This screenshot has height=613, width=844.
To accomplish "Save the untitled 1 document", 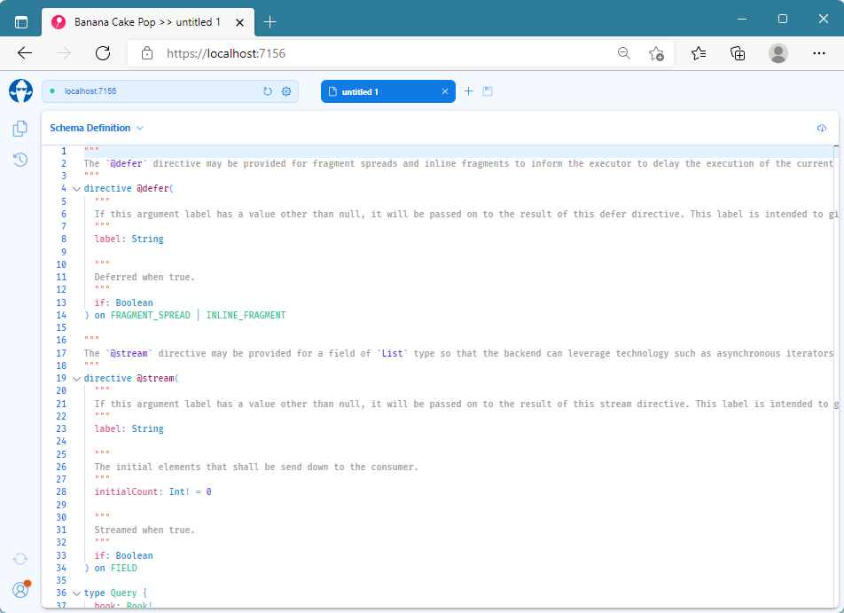I will click(488, 90).
